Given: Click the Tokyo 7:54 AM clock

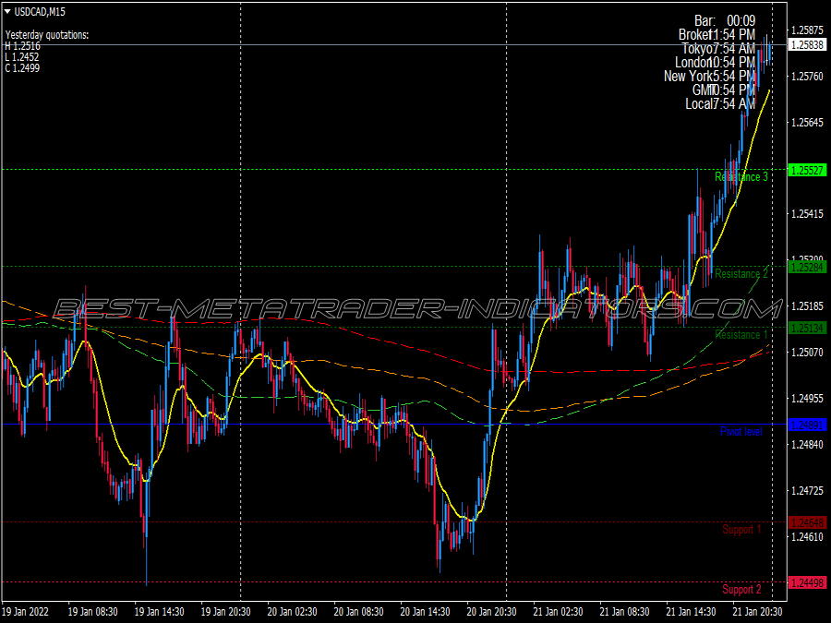Looking at the screenshot, I should [x=718, y=49].
